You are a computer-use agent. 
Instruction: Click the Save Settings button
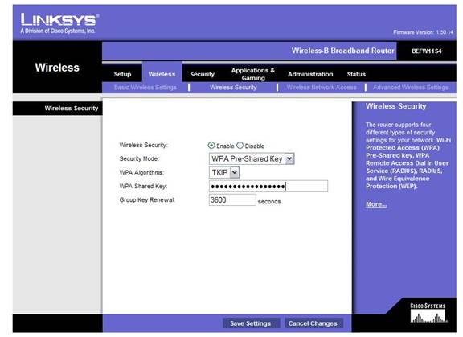[x=251, y=323]
